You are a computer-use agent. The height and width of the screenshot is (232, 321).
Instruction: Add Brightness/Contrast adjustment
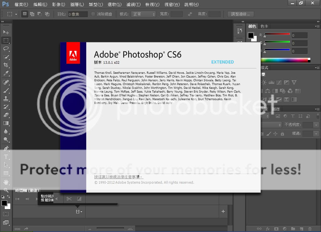click(x=264, y=82)
